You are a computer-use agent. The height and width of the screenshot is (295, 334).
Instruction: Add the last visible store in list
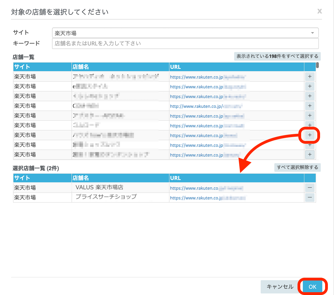(x=309, y=155)
